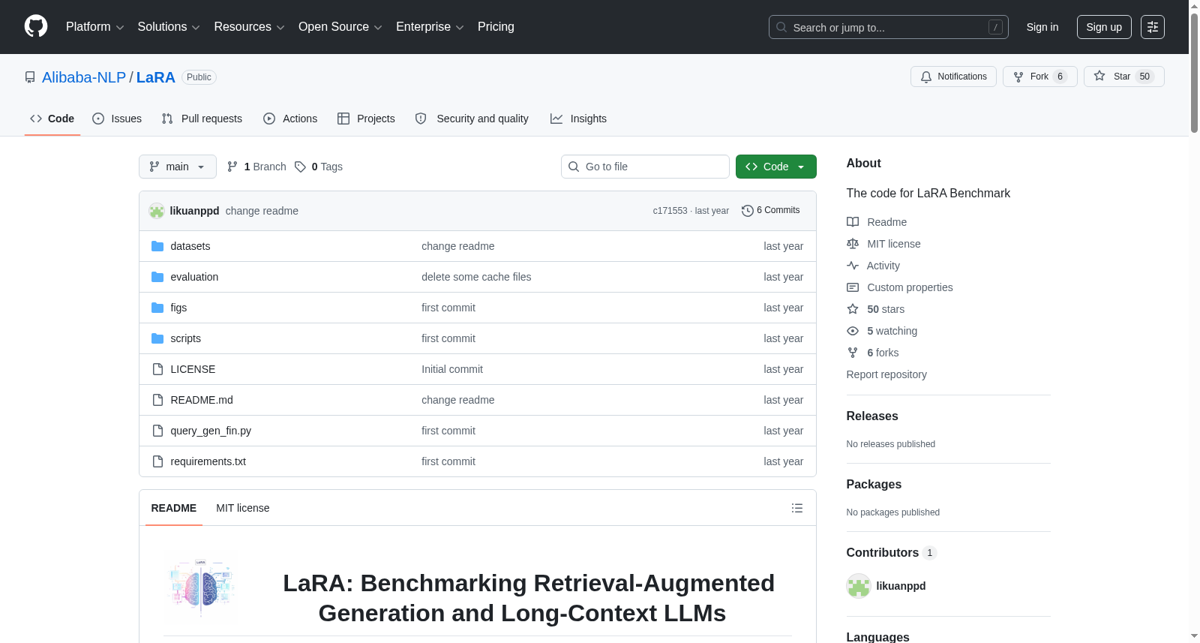The width and height of the screenshot is (1200, 643).
Task: Click the README.md file icon
Action: pyautogui.click(x=157, y=400)
